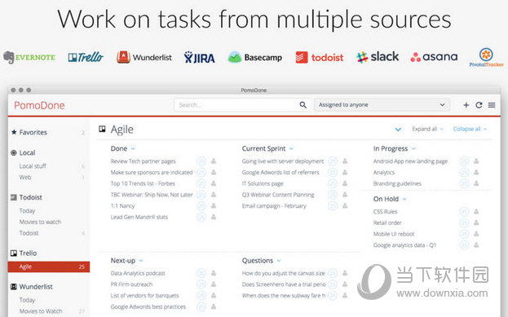The height and width of the screenshot is (317, 508).
Task: Collapse the Done list chevron
Action: tap(133, 149)
